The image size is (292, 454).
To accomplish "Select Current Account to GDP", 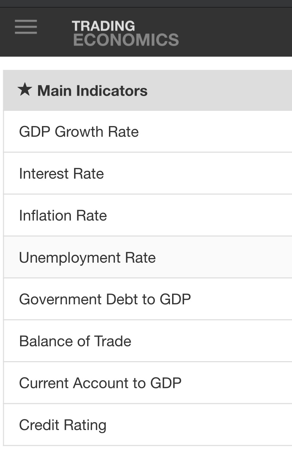I will point(100,383).
